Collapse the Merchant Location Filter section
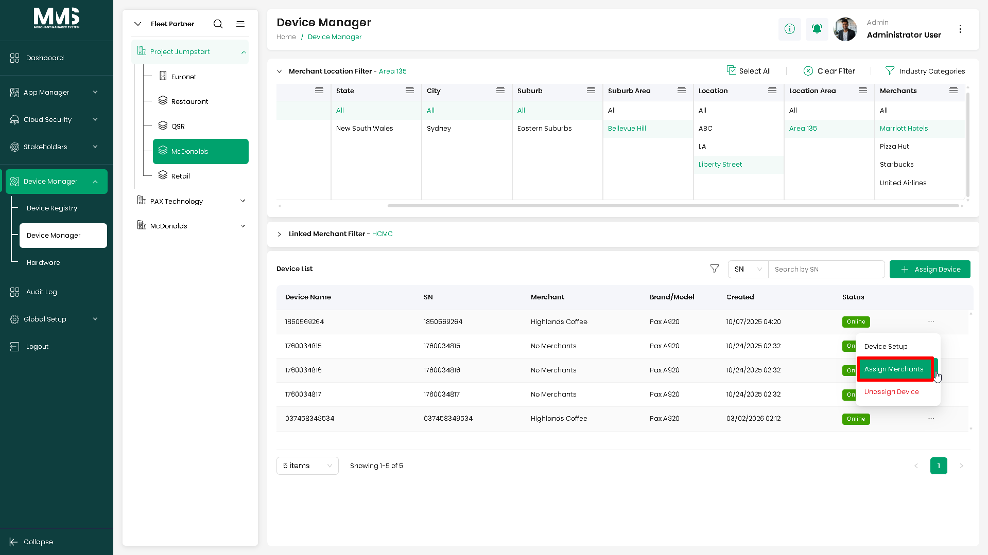The height and width of the screenshot is (555, 988). (x=279, y=71)
